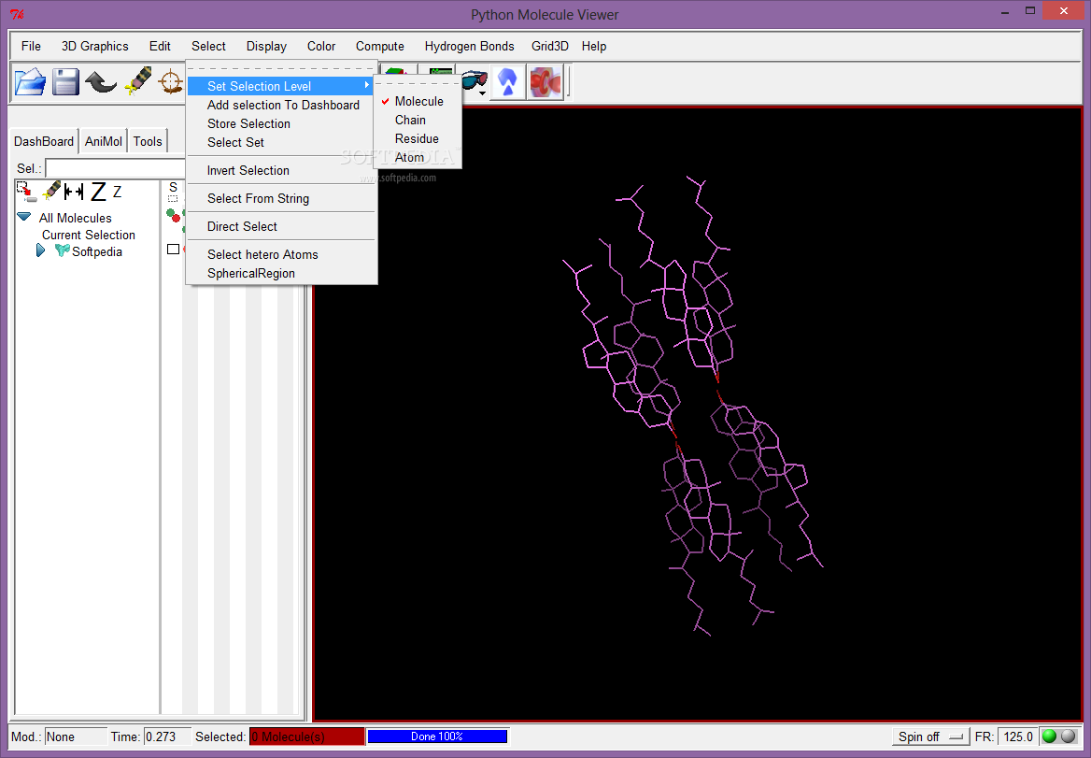Click the small eraser icon in DashBoard panel

51,191
